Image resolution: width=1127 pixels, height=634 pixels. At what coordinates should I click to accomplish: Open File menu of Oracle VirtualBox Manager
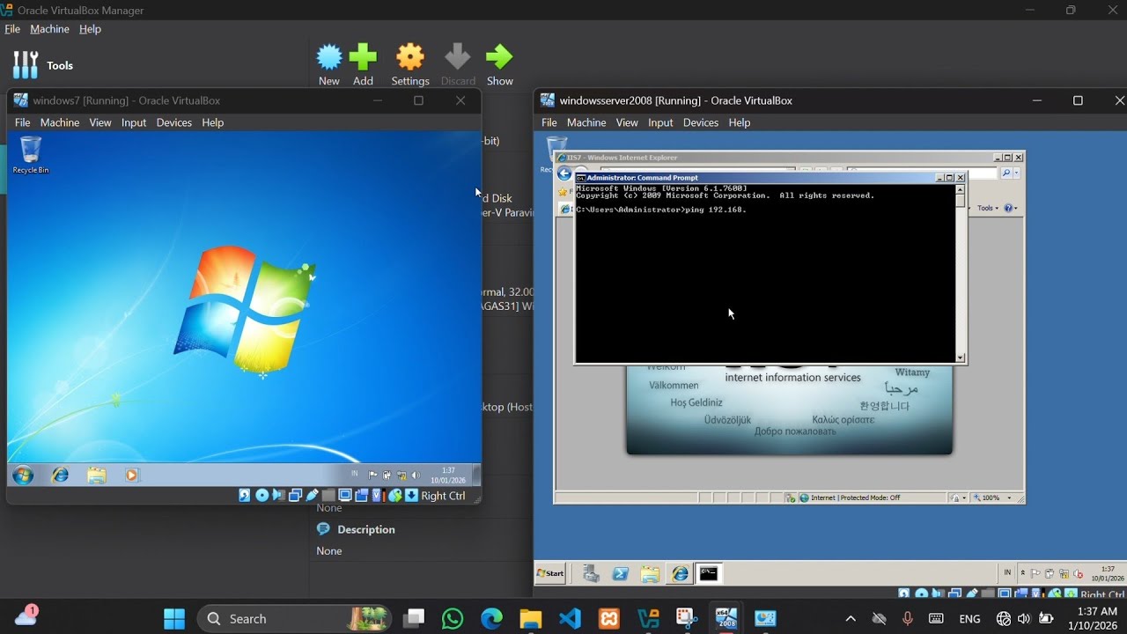12,29
